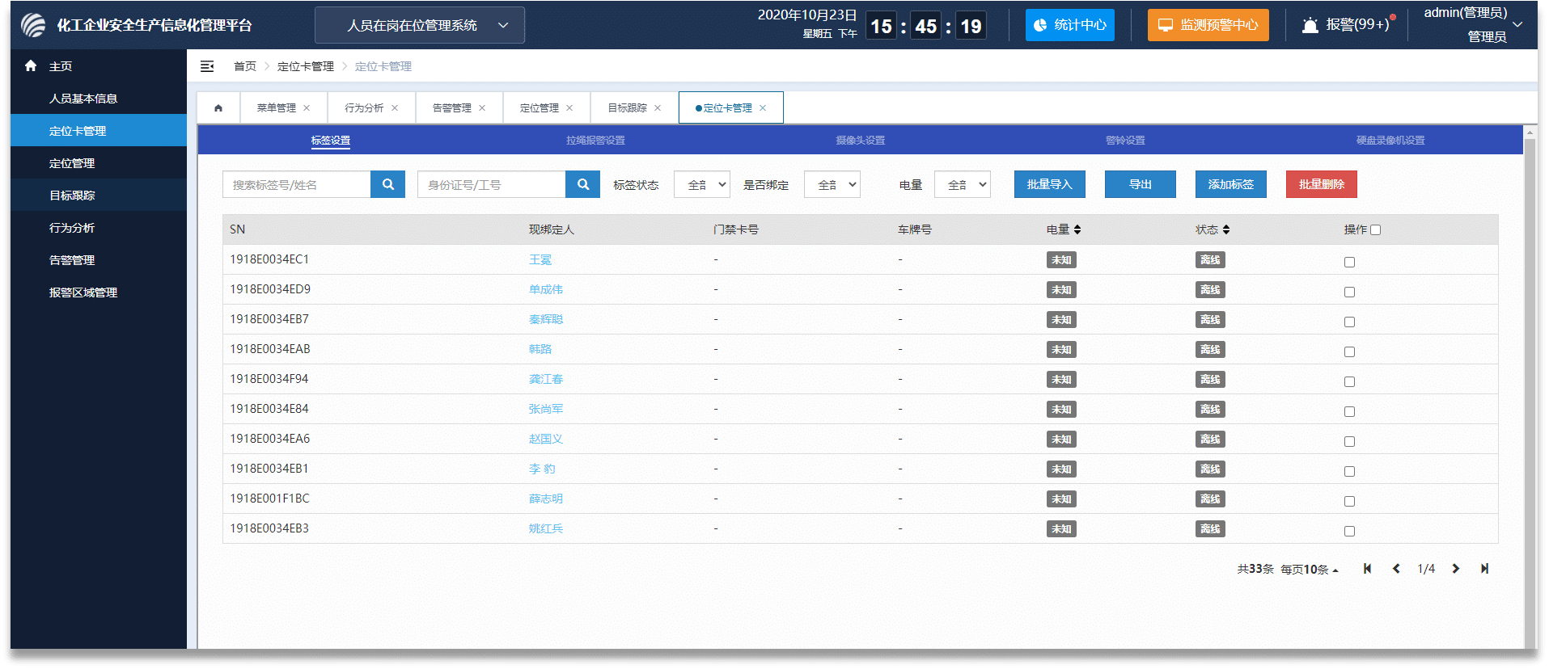Switch to 警铃设置 tab
The height and width of the screenshot is (669, 1549).
(1125, 141)
